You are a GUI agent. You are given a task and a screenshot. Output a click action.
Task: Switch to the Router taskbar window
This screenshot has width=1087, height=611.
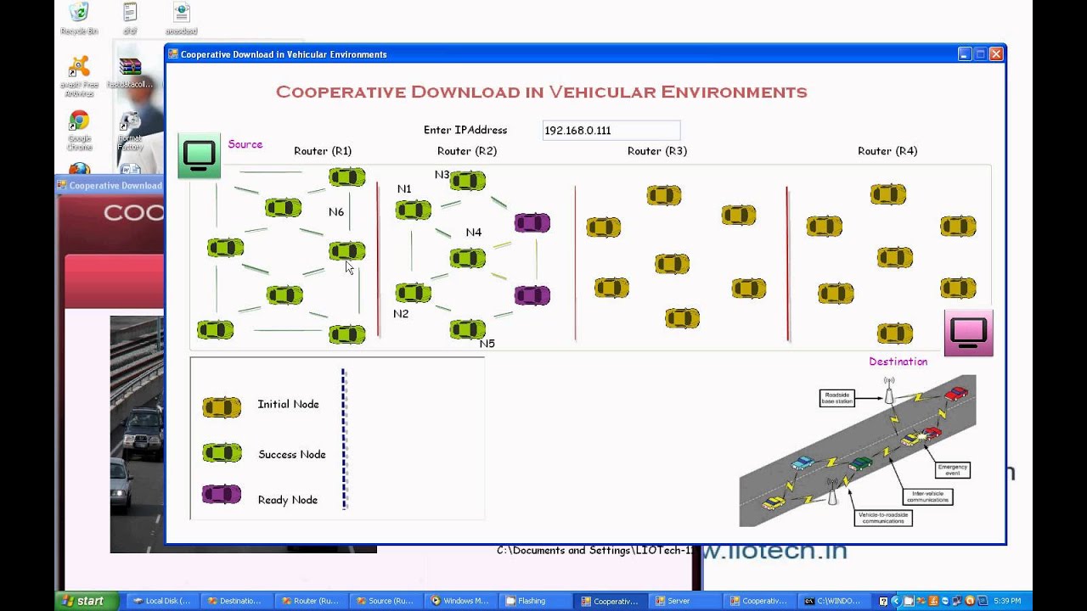pyautogui.click(x=310, y=601)
